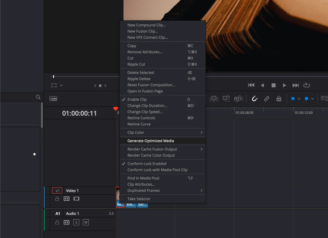Screen dimensions: 328x238
Task: Expand the Clip Color submenu
Action: click(163, 132)
